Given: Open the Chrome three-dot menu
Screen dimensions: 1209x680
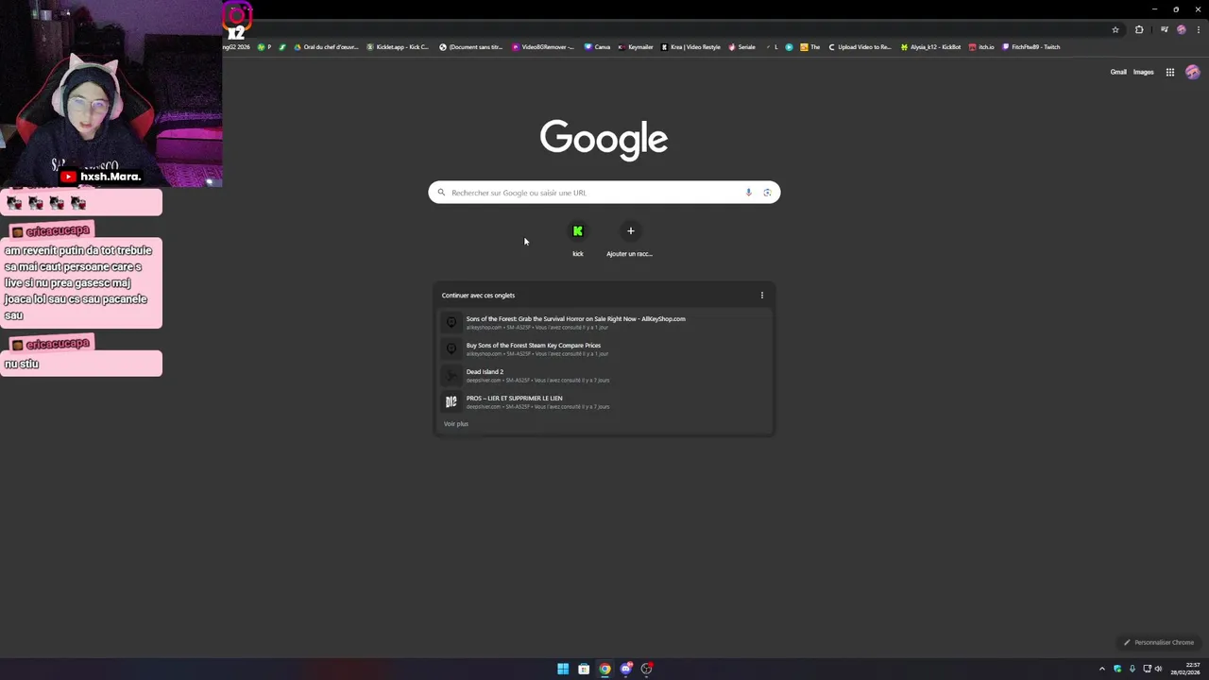Looking at the screenshot, I should click(1198, 29).
